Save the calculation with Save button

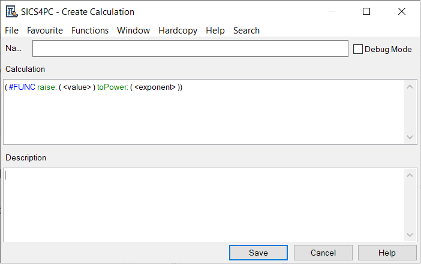pyautogui.click(x=258, y=253)
